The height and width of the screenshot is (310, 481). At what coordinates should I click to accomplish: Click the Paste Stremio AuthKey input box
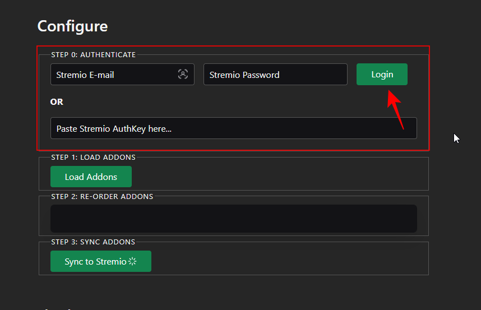pos(233,128)
